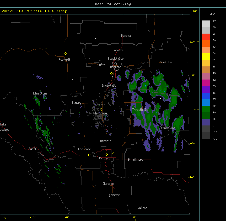Image resolution: width=226 pixels, height=221 pixels.
Task: Click the Limestone label
Action: [40, 93]
